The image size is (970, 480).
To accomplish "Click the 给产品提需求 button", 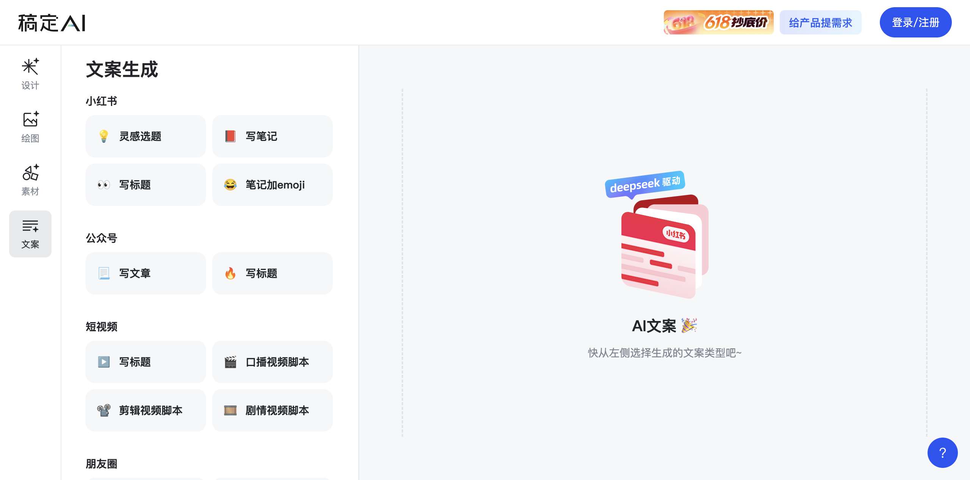I will [x=820, y=23].
